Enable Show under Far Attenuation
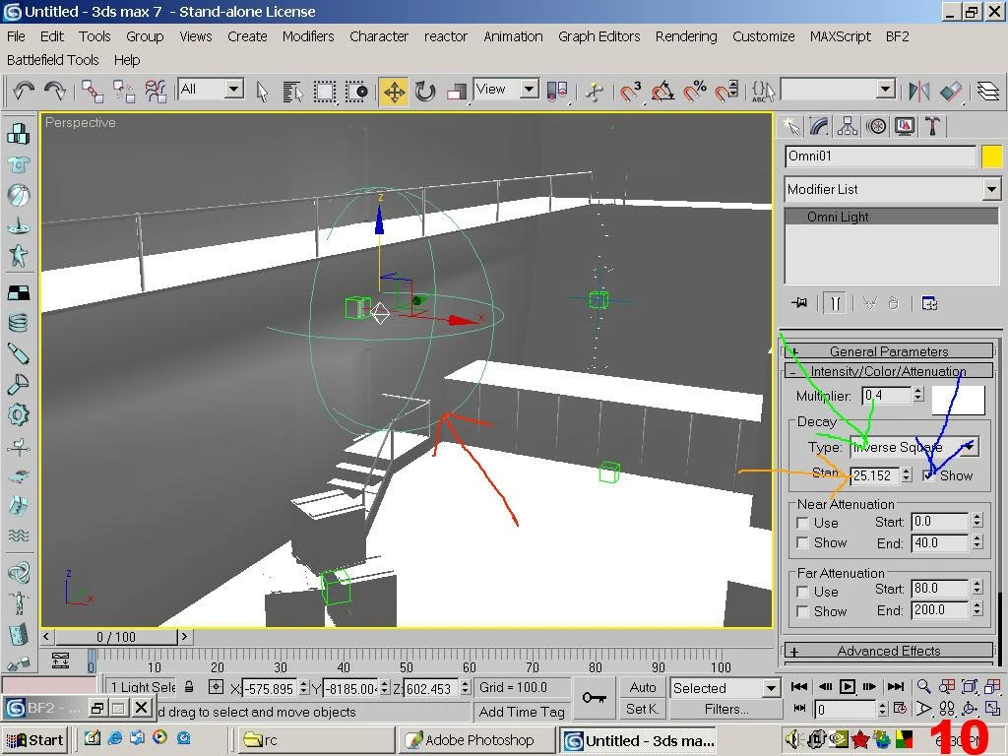The width and height of the screenshot is (1008, 756). pos(803,611)
